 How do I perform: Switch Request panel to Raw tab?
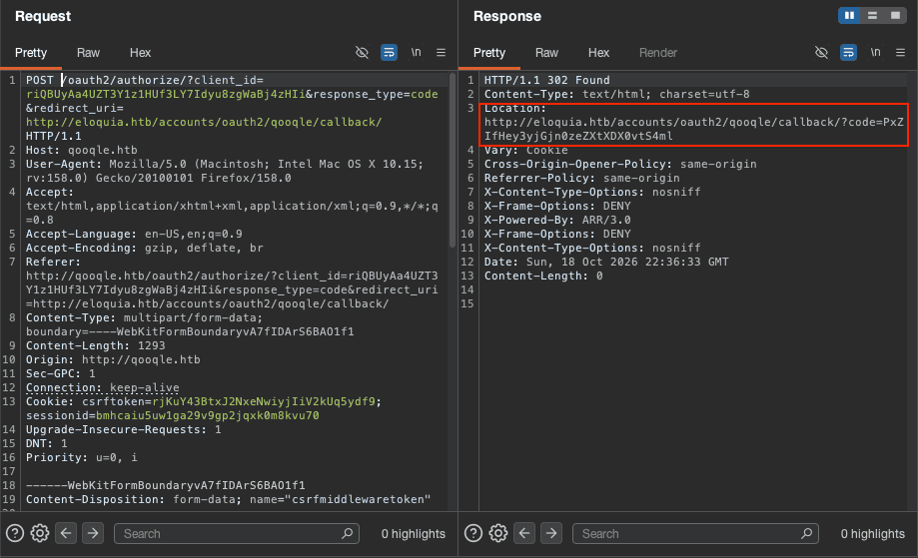point(89,53)
